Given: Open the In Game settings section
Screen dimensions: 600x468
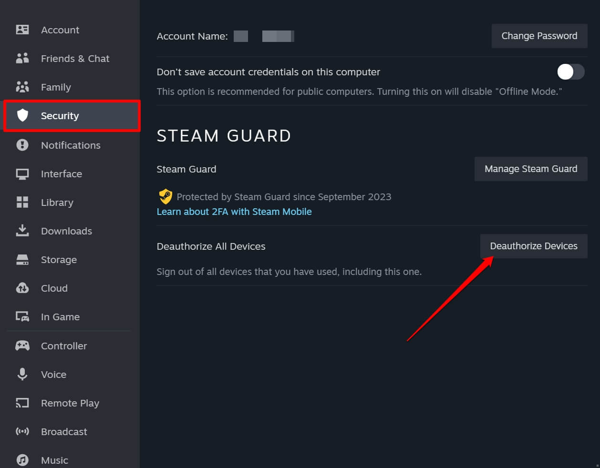Looking at the screenshot, I should [60, 316].
